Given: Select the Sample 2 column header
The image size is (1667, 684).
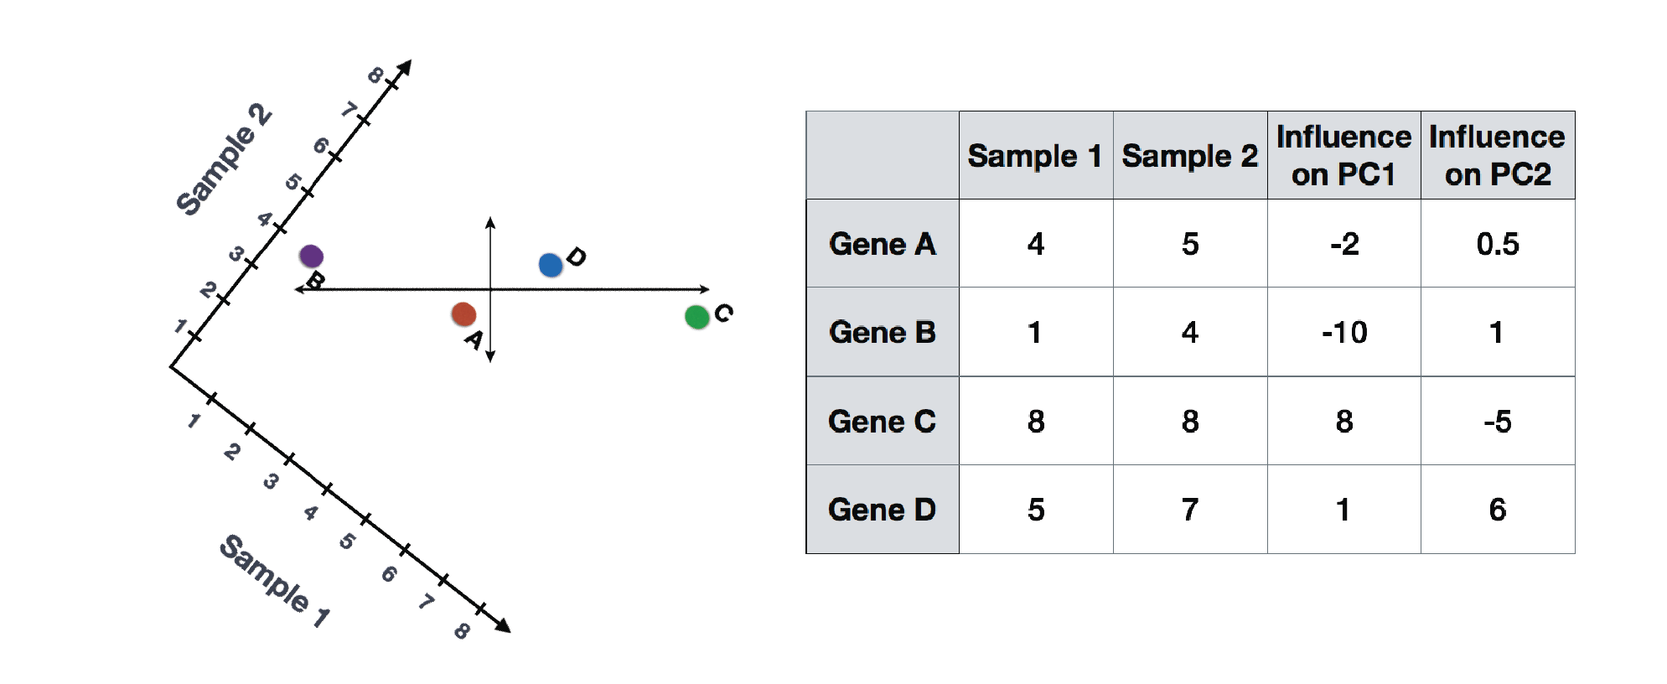Looking at the screenshot, I should [1190, 155].
